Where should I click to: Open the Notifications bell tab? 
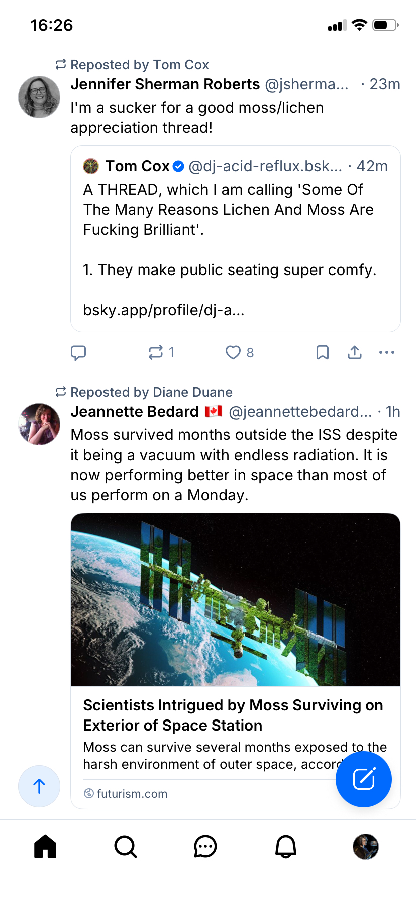click(x=285, y=846)
